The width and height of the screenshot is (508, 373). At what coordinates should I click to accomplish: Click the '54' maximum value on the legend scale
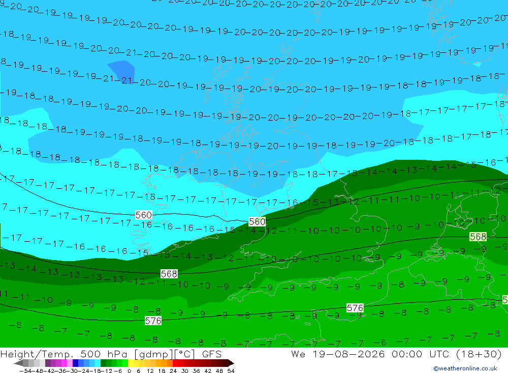click(231, 371)
